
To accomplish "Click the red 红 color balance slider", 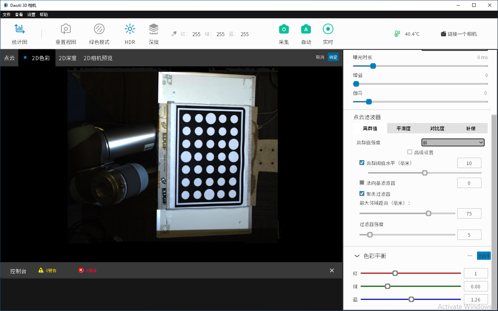I will click(410, 273).
